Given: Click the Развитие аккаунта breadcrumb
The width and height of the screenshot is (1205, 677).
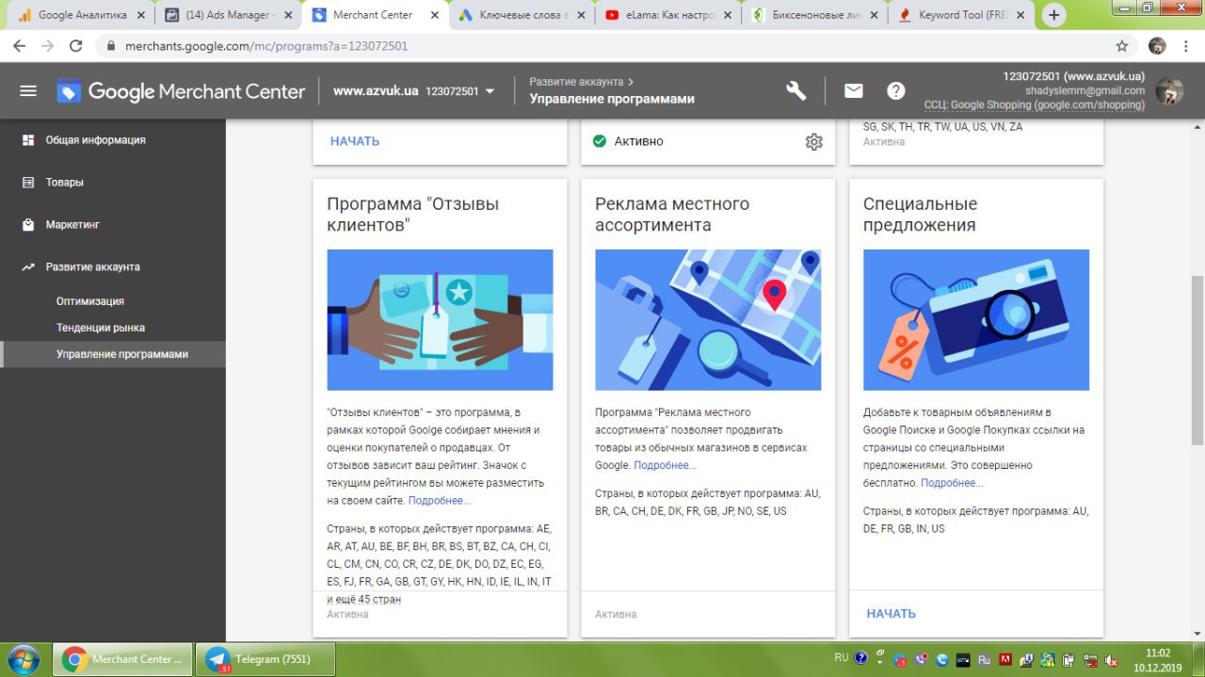Looking at the screenshot, I should coord(576,82).
